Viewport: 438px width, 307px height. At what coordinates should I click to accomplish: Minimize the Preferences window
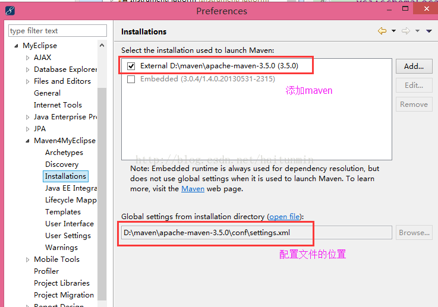point(389,10)
